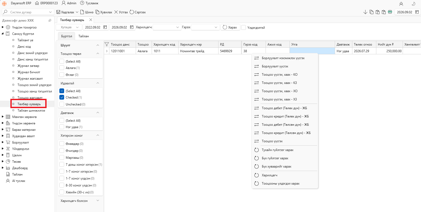Switch to the Бүртгэл tab

click(x=67, y=36)
